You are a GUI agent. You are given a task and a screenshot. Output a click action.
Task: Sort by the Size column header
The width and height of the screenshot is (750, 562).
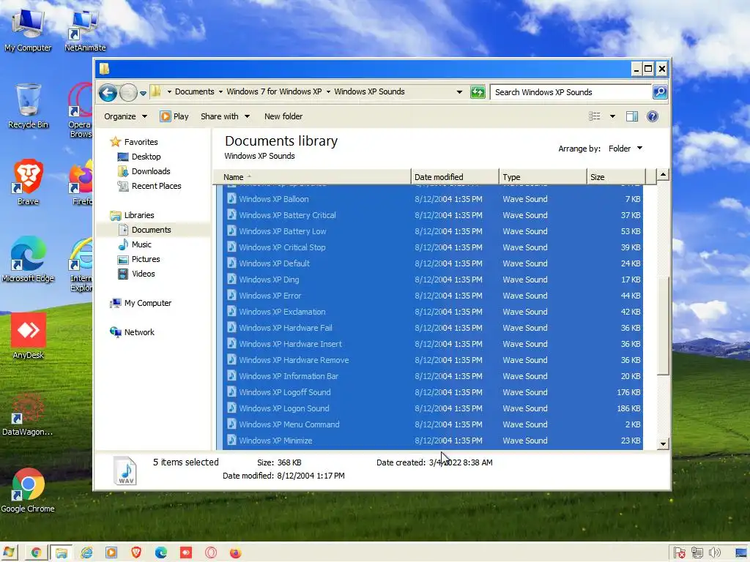(616, 177)
